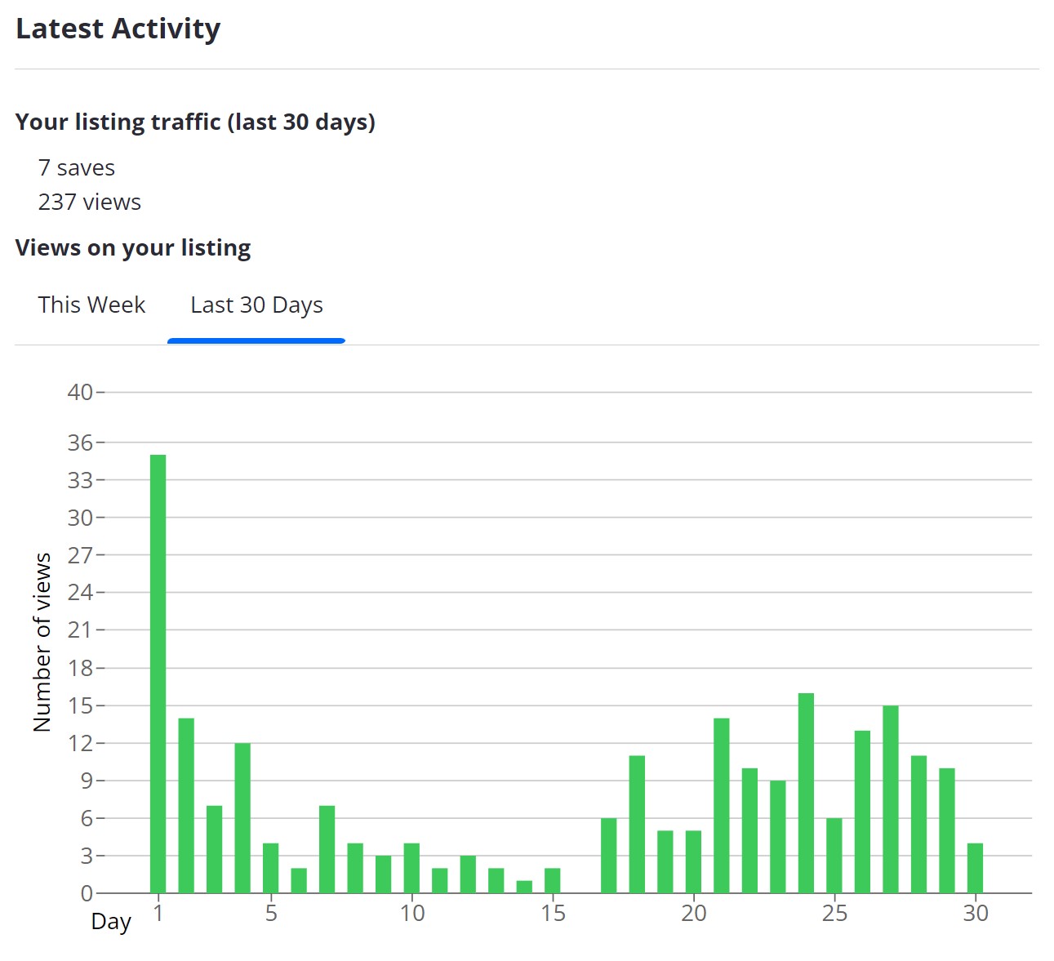Select the Last 30 Days tab
1054x961 pixels.
click(256, 305)
